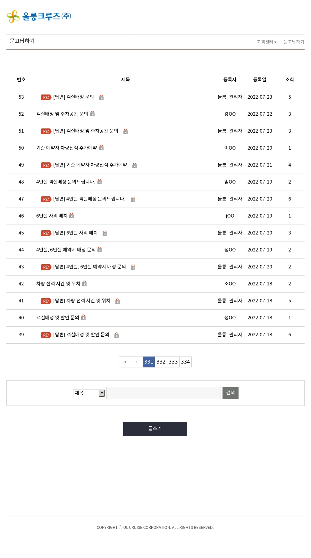
Task: Click the RE: badge on post 53
Action: [46, 97]
